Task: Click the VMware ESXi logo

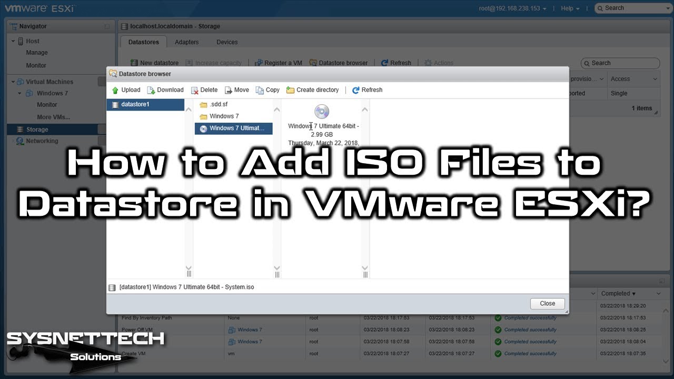Action: click(40, 8)
